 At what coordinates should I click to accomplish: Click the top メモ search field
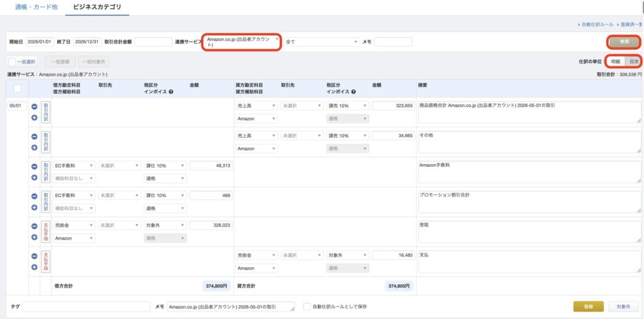(393, 42)
